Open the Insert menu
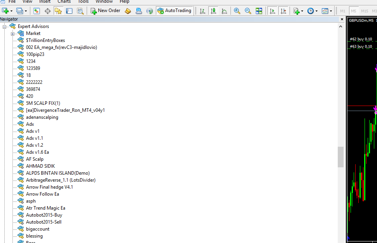The width and height of the screenshot is (377, 243). (45, 2)
